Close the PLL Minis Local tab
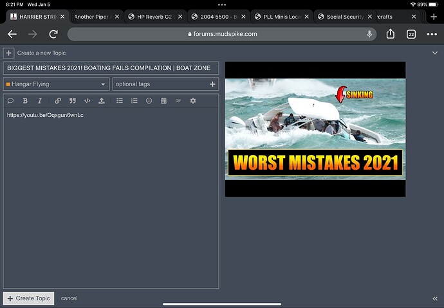 coord(306,17)
